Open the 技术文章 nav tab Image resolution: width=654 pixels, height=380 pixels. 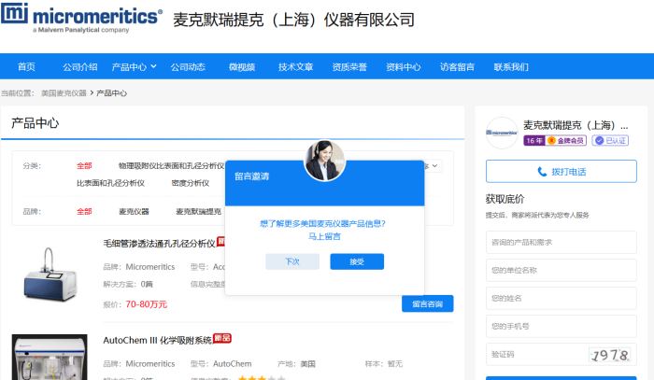tap(296, 67)
